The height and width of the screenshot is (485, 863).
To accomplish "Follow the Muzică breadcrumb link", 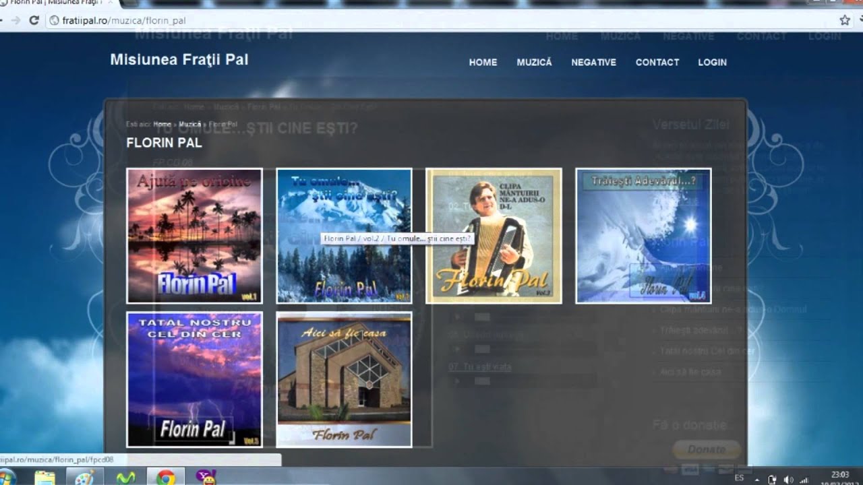I will tap(189, 125).
